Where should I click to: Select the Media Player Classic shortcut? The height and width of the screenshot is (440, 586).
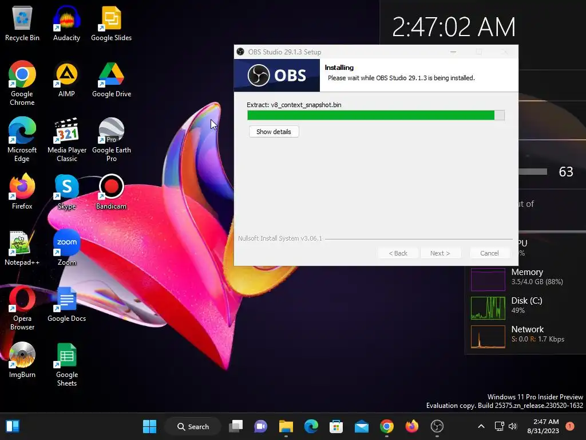pyautogui.click(x=67, y=140)
